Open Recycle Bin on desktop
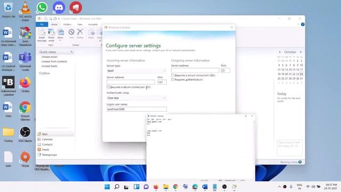This screenshot has width=341, height=192. click(9, 10)
